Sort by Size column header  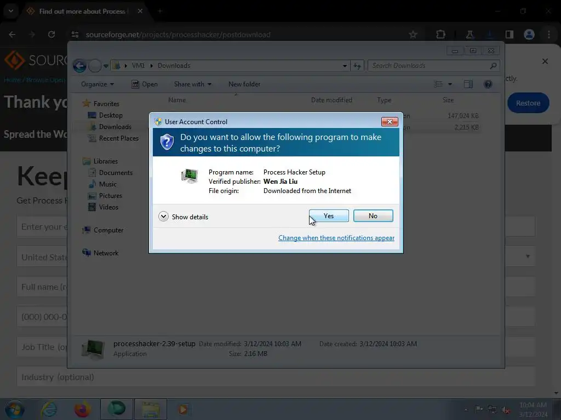[448, 100]
